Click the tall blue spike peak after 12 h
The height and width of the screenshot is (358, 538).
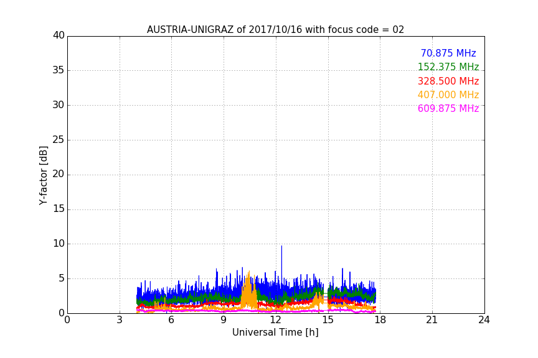point(281,246)
